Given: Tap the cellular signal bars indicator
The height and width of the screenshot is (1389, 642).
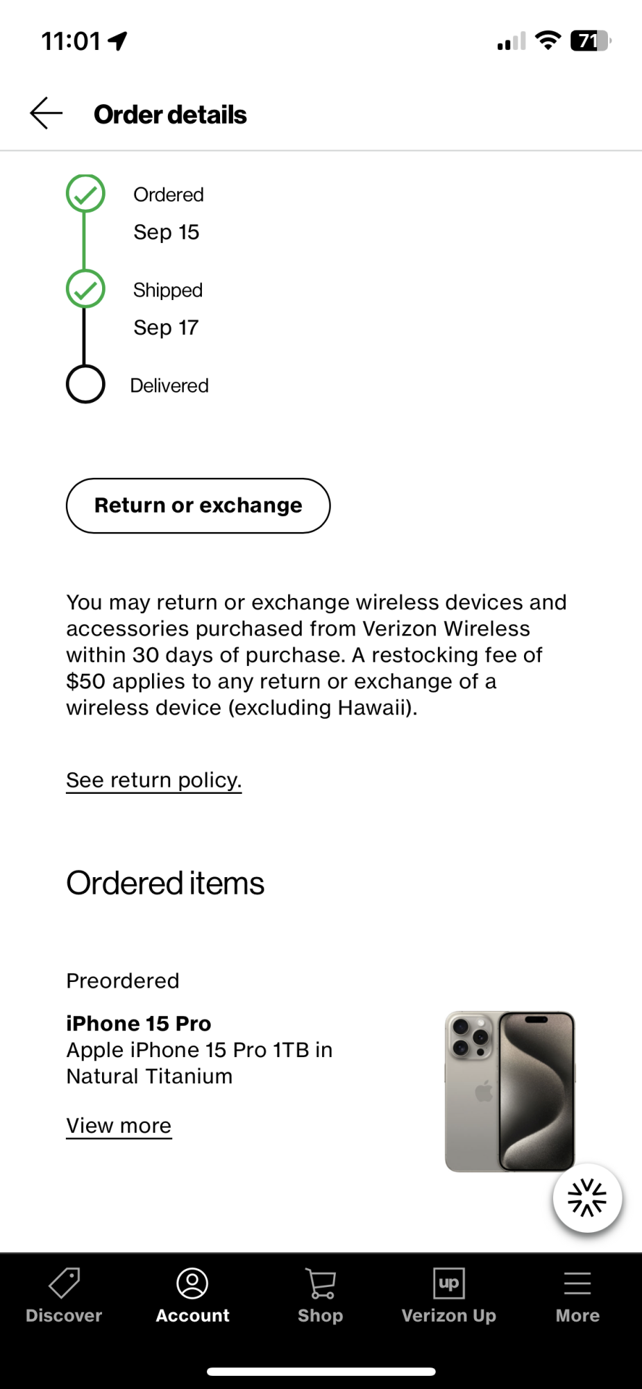Looking at the screenshot, I should tap(511, 41).
